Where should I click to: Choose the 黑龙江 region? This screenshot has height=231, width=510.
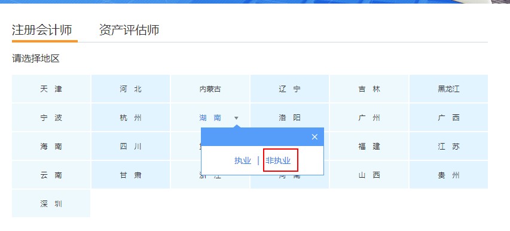(x=448, y=89)
